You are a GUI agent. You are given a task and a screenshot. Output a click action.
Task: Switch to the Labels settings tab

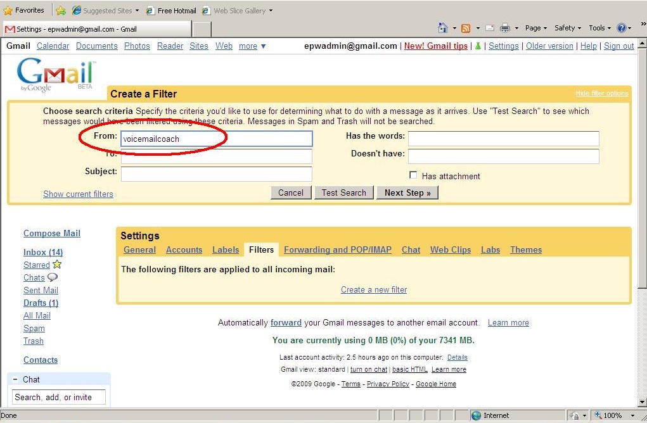pyautogui.click(x=226, y=249)
